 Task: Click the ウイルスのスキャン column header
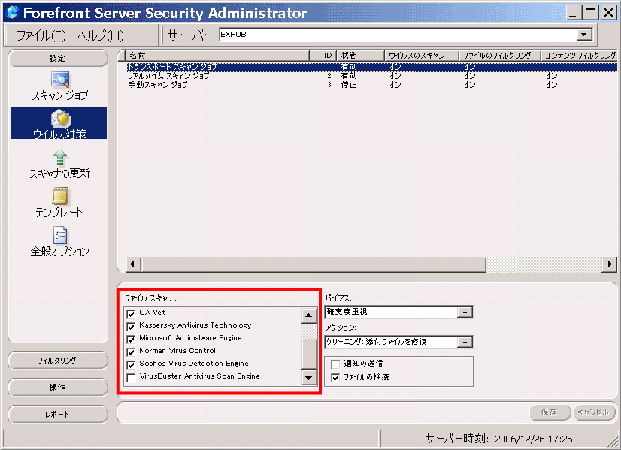(421, 56)
